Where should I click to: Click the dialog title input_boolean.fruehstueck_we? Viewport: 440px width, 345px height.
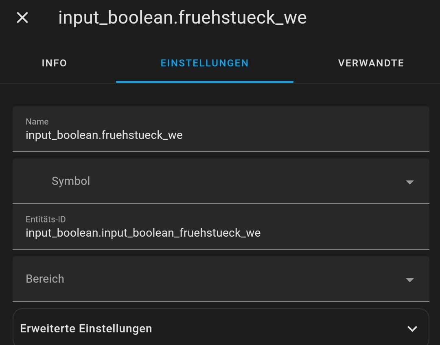(182, 18)
